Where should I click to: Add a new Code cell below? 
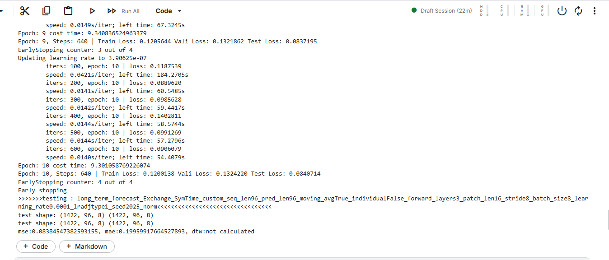tap(36, 246)
